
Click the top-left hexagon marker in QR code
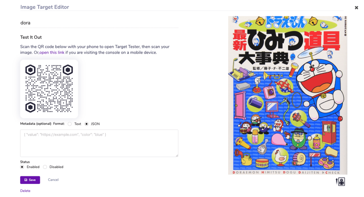click(x=30, y=70)
